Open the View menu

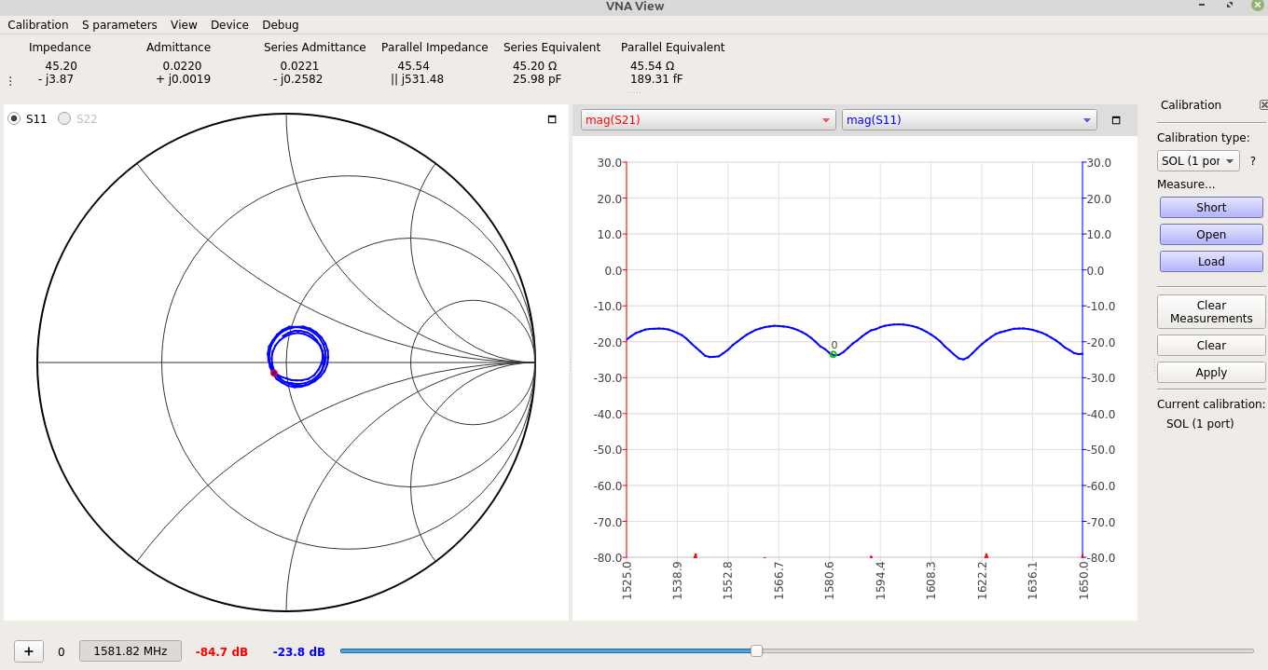point(184,25)
